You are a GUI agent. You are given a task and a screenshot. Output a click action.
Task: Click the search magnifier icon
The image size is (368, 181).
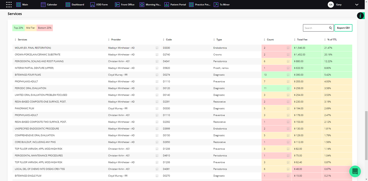coord(331,28)
